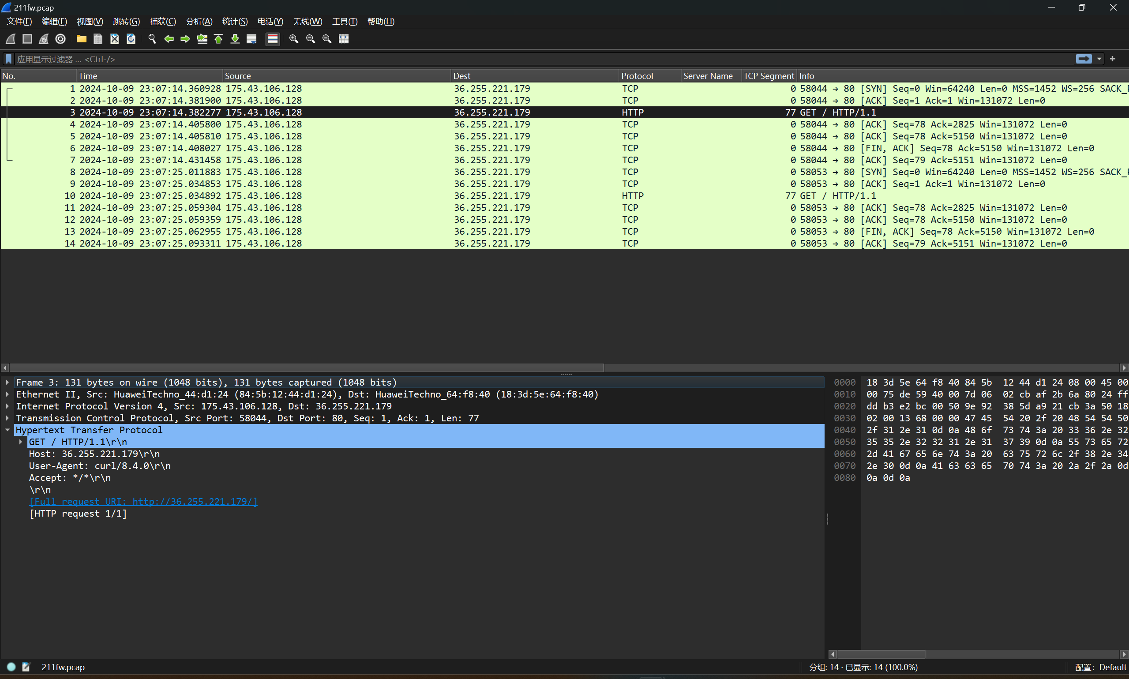The width and height of the screenshot is (1129, 679).
Task: Open capture options gear icon
Action: (x=60, y=39)
